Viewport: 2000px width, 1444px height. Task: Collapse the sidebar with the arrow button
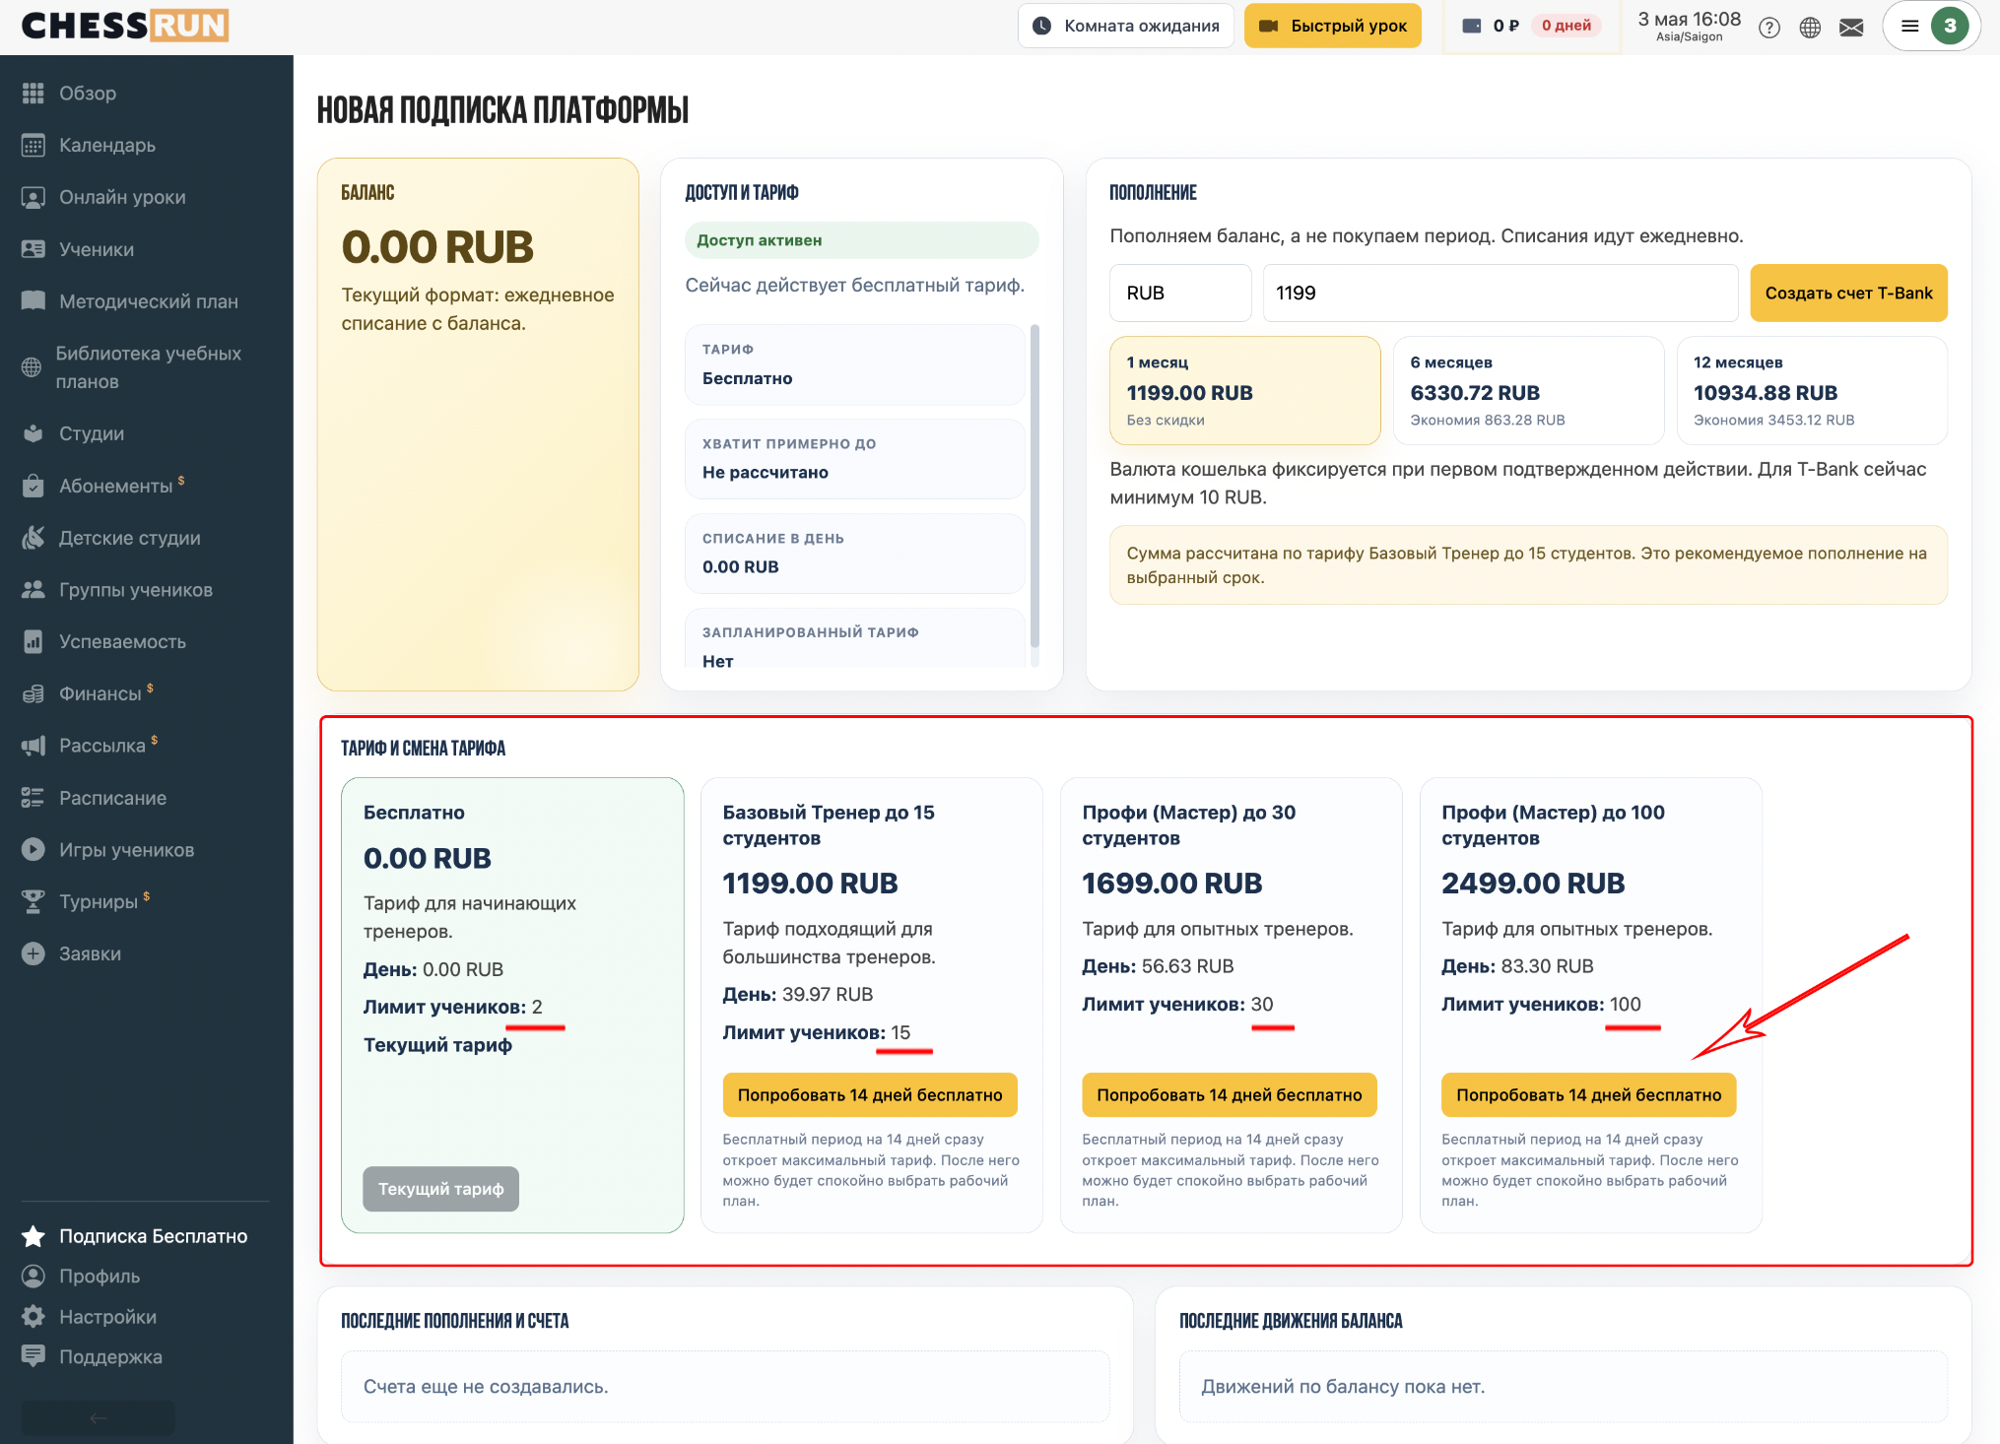point(99,1418)
